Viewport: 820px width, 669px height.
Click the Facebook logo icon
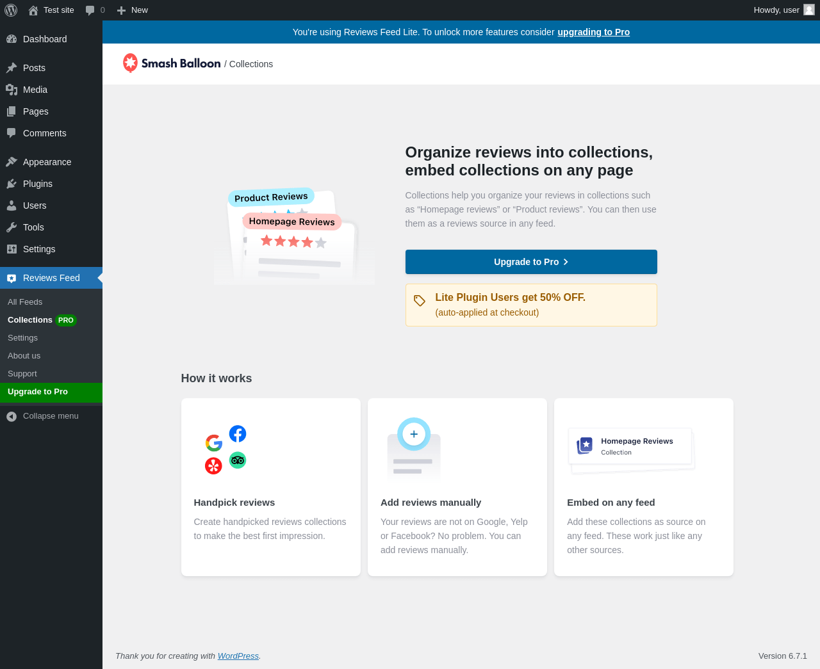238,434
